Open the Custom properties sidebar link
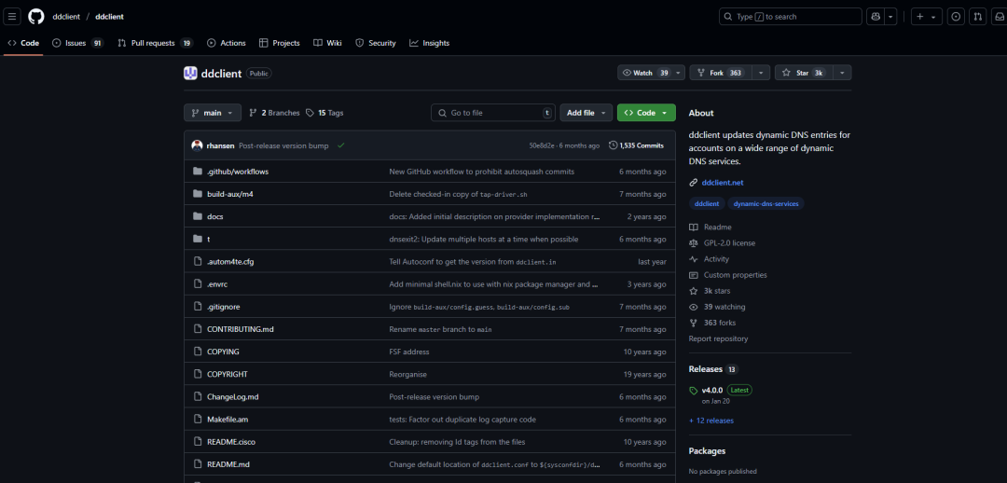 736,275
